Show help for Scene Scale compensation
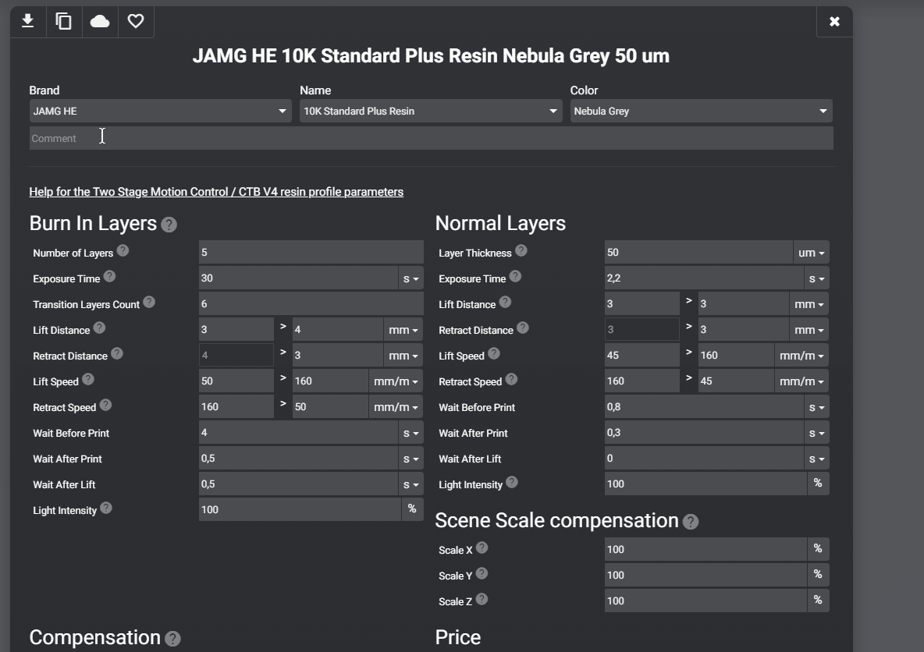 (x=691, y=522)
